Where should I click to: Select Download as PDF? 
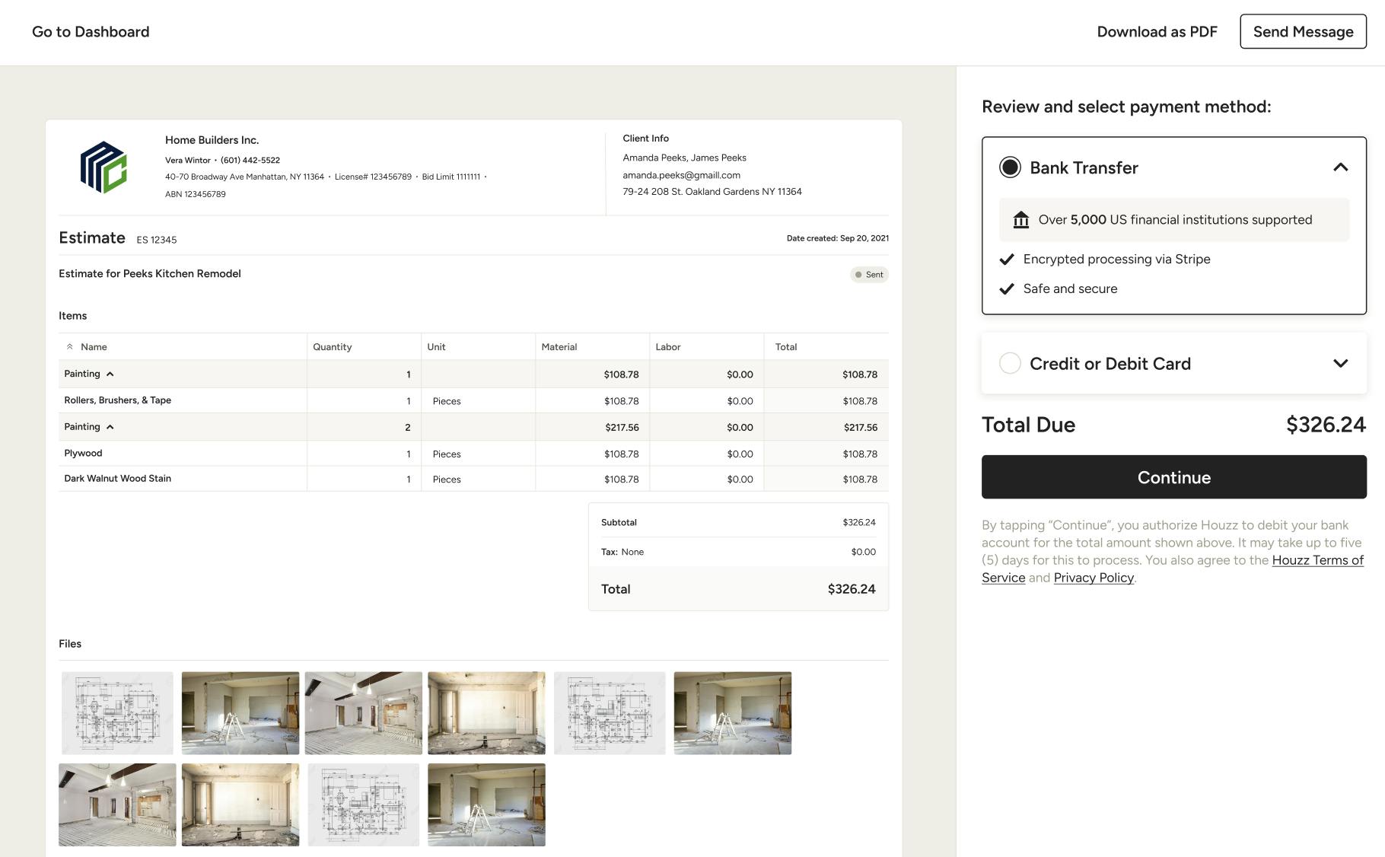tap(1156, 31)
